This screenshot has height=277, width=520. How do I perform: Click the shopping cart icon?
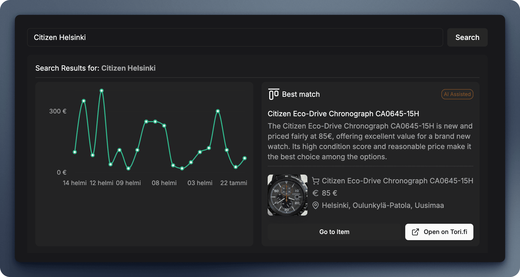tap(316, 181)
